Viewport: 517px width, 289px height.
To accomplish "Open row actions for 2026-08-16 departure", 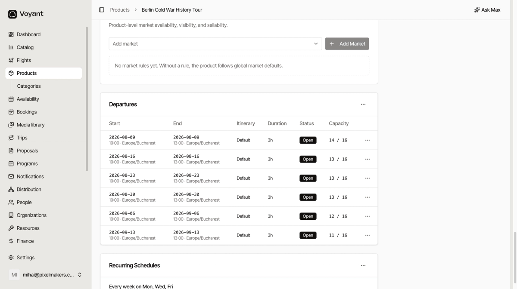I will [368, 159].
